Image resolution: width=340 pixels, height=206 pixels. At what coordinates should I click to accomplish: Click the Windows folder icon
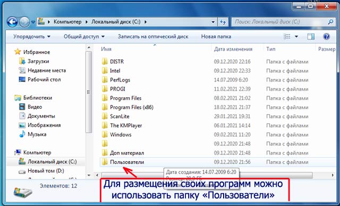coord(105,134)
